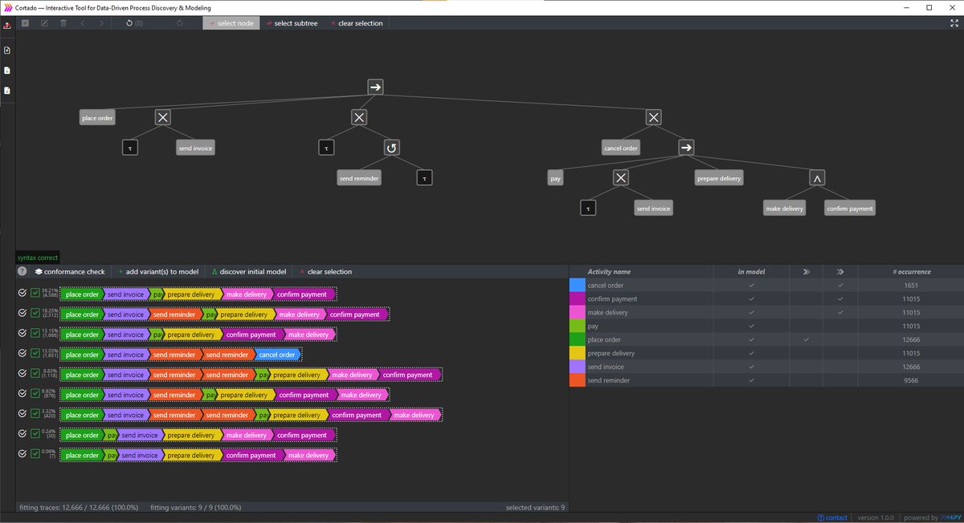Click the 'syntax correct' status label
Screen dimensions: 964x523
click(38, 258)
